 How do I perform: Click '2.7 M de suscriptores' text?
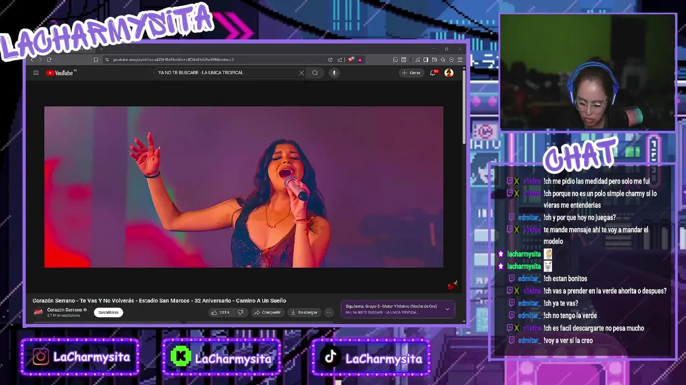pos(64,315)
